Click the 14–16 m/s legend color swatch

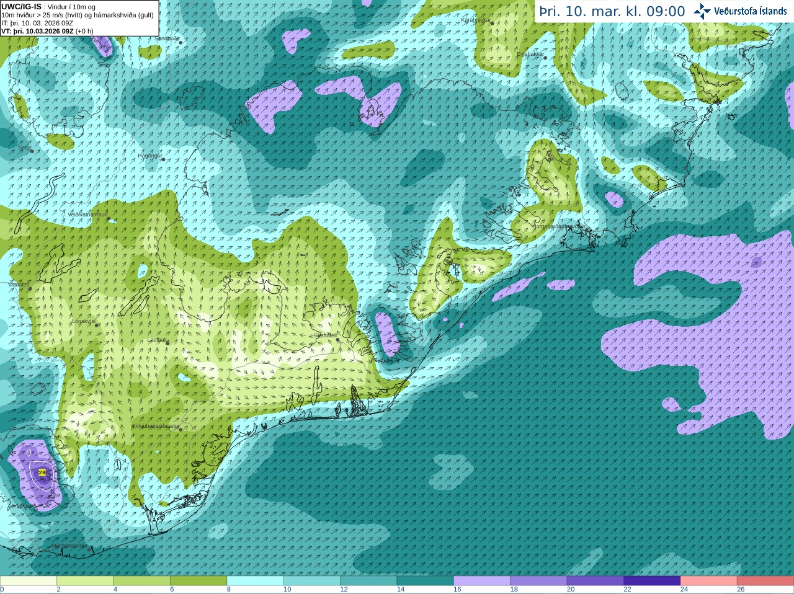(x=426, y=581)
